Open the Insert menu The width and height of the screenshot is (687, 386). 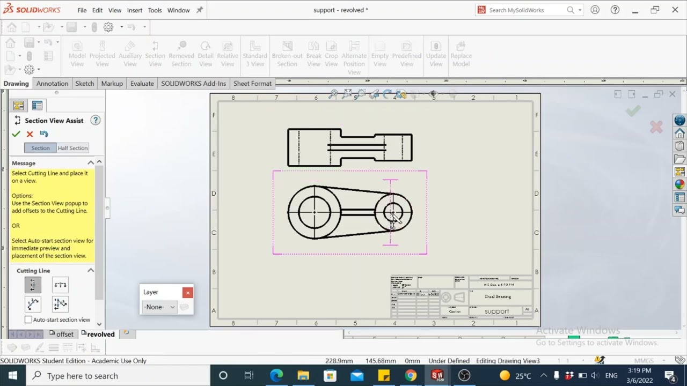[x=135, y=10]
